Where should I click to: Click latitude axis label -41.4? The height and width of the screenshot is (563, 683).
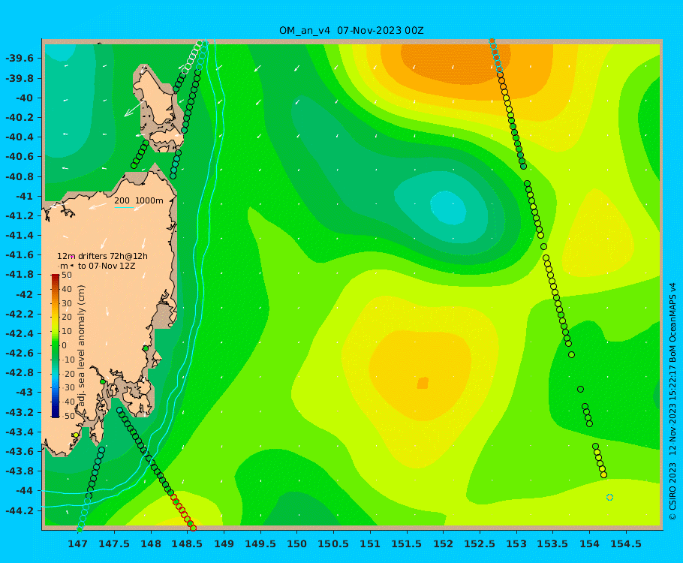(x=19, y=235)
